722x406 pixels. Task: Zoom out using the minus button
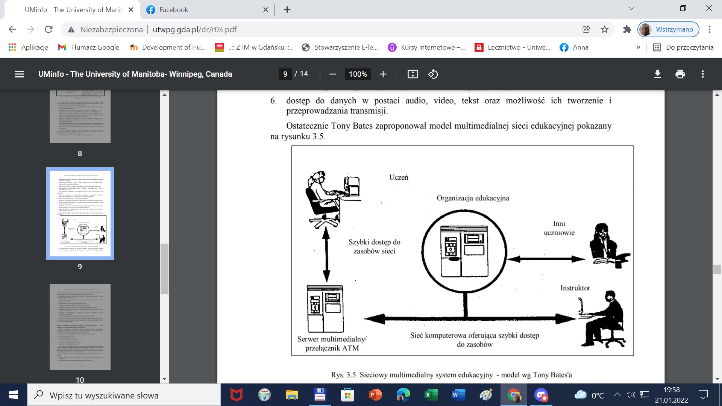click(332, 74)
